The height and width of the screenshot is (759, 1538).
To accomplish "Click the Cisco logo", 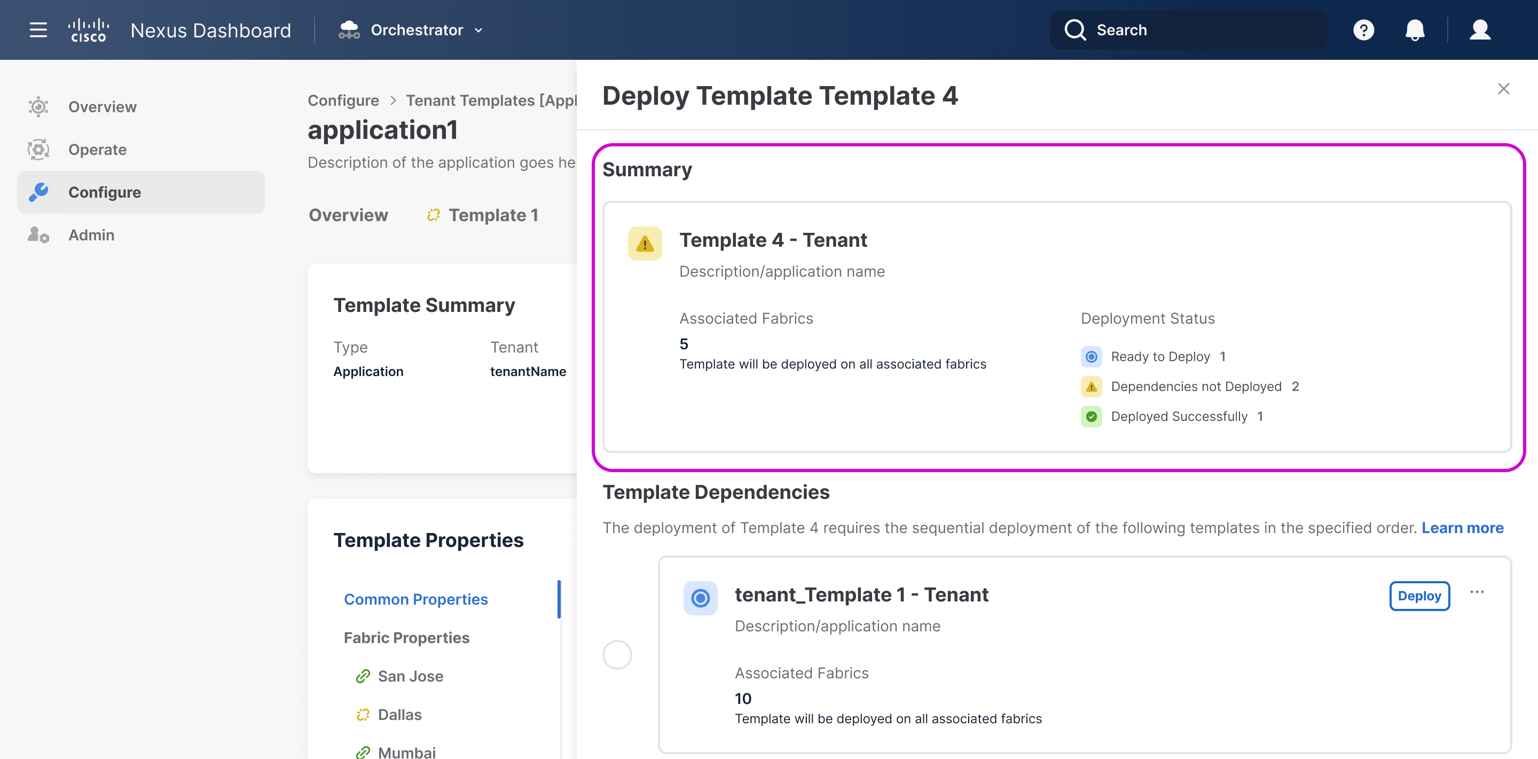I will point(88,30).
